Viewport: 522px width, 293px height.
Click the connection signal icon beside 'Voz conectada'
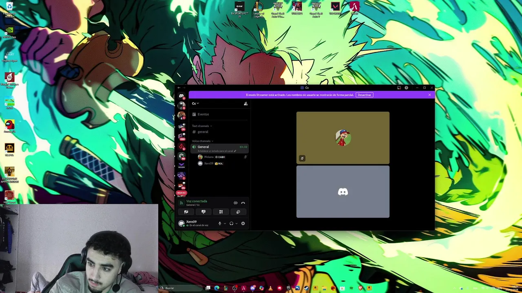point(181,203)
